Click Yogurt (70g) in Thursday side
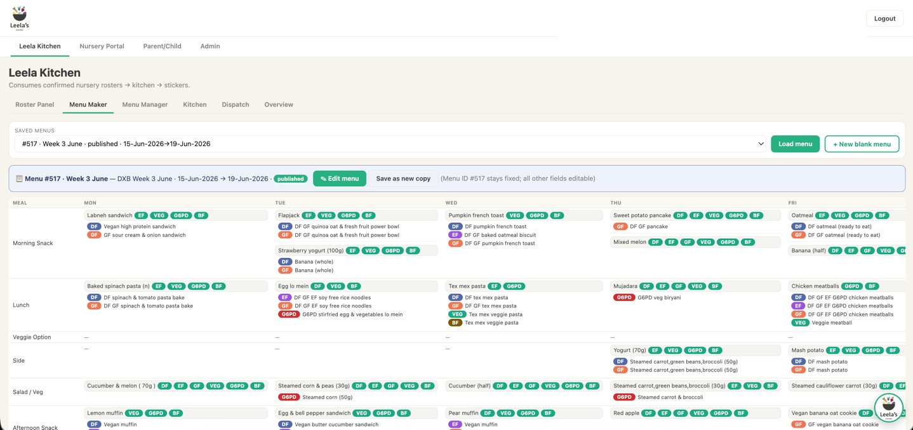 click(629, 350)
